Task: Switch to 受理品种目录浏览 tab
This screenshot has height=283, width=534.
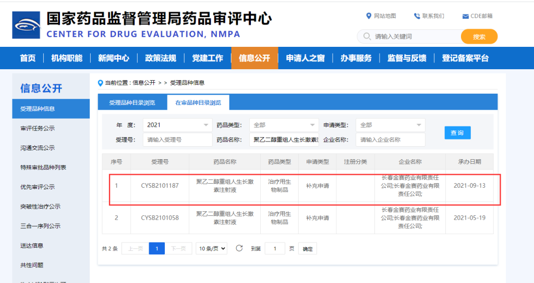Action: click(132, 102)
